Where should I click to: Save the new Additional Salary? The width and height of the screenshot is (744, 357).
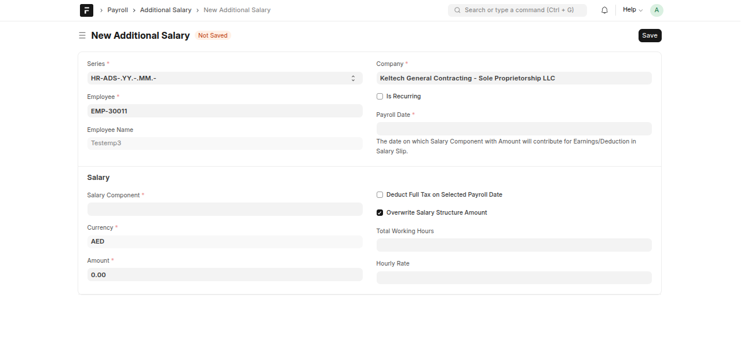pos(650,36)
